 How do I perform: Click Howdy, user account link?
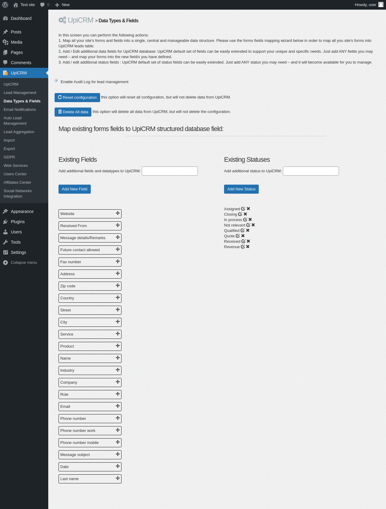point(369,5)
